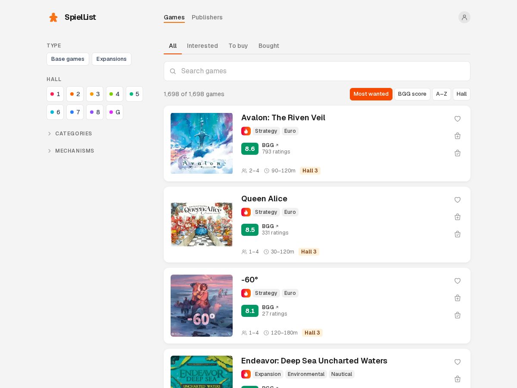Mark Avalon: The Riven Veil as bought icon

click(x=458, y=153)
